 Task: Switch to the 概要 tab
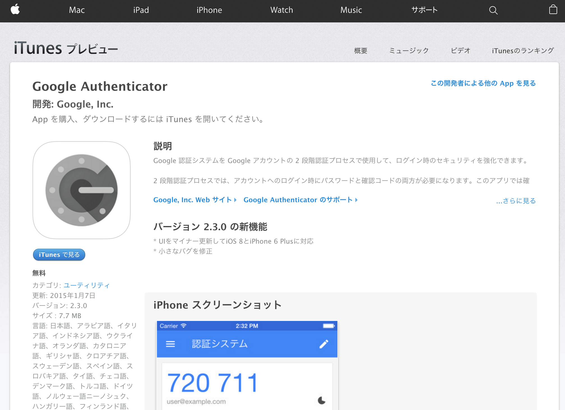tap(361, 51)
